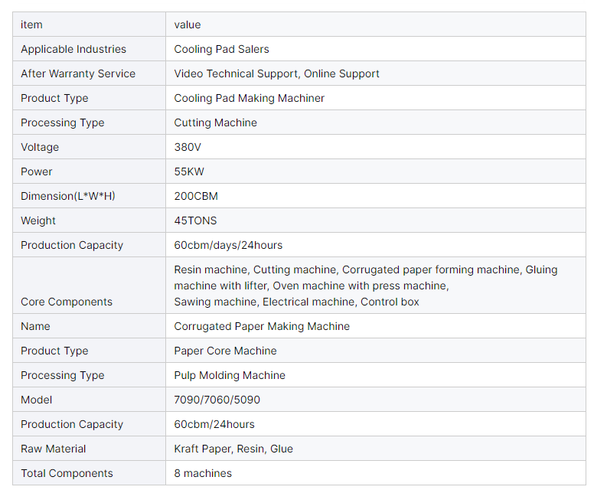Click the 'value' header cell
This screenshot has height=503, width=607.
376,24
